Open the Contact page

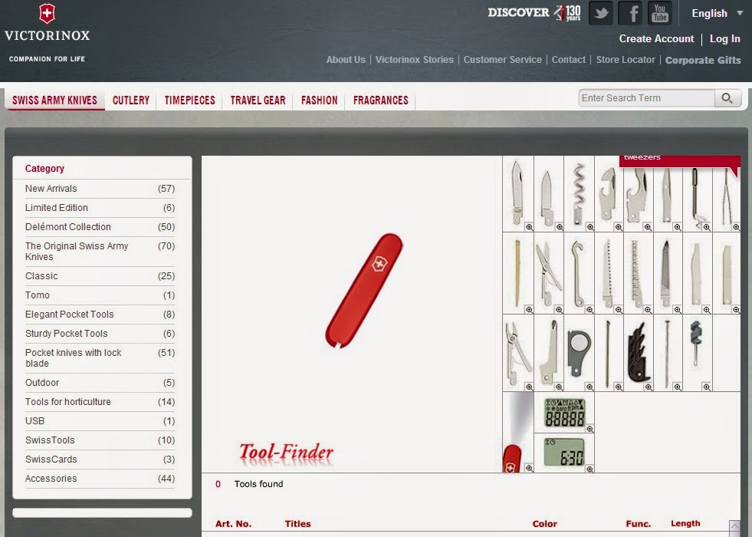coord(569,60)
